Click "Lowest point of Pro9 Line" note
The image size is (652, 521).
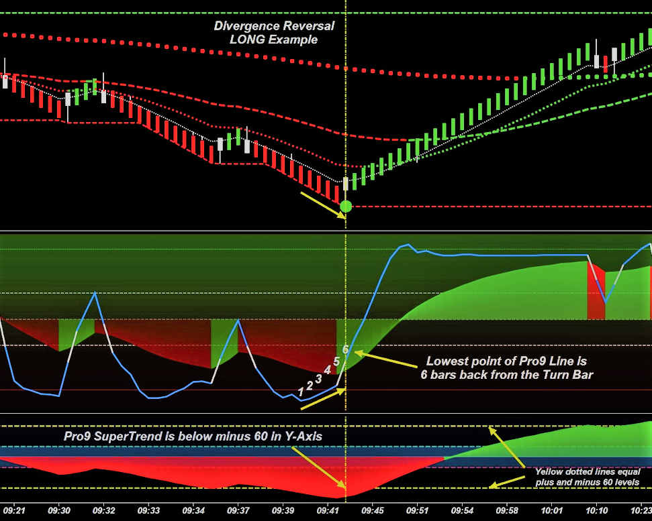[x=507, y=368]
